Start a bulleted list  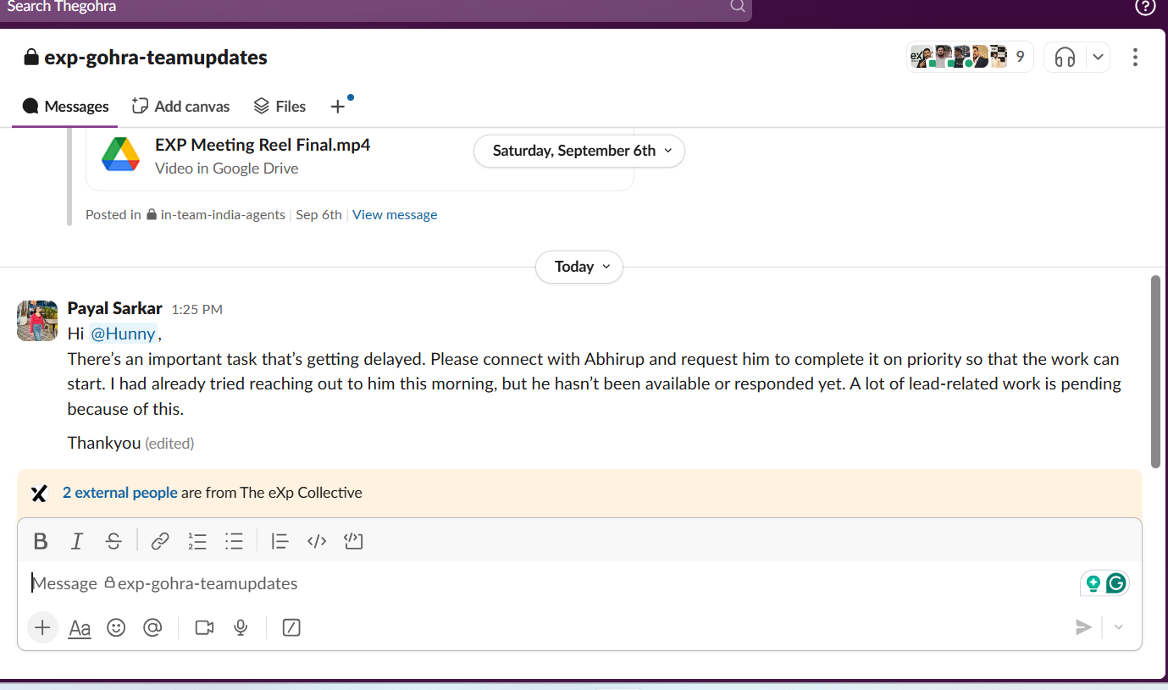[235, 541]
